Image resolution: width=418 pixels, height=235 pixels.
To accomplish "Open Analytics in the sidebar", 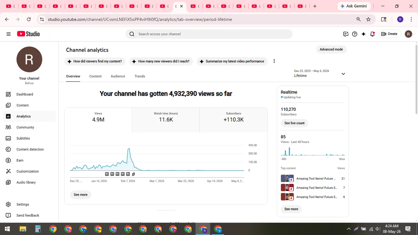I will (x=29, y=116).
